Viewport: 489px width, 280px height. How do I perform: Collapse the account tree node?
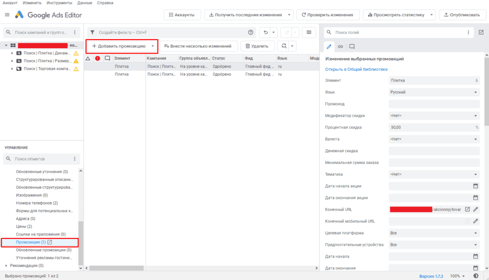(6, 45)
